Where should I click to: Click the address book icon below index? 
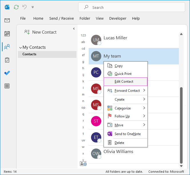(83, 164)
